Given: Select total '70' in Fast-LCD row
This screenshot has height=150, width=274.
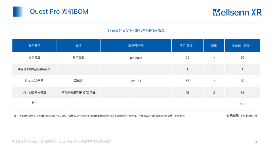Looking at the screenshot, I should click(x=242, y=81).
